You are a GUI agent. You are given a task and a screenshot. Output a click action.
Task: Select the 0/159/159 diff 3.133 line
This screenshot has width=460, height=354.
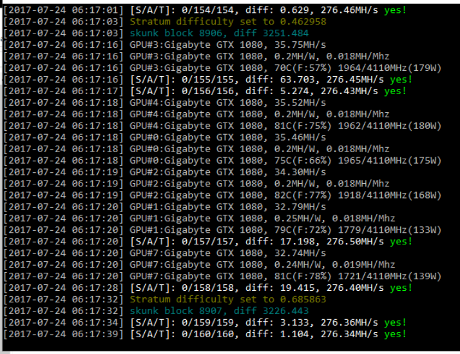click(205, 322)
